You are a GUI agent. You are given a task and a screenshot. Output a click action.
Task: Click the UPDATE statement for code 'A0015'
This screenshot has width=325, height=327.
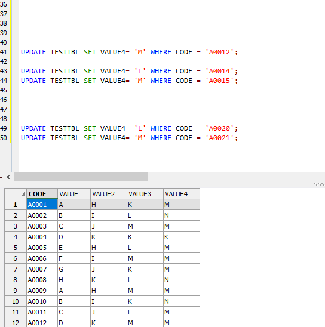(x=129, y=81)
